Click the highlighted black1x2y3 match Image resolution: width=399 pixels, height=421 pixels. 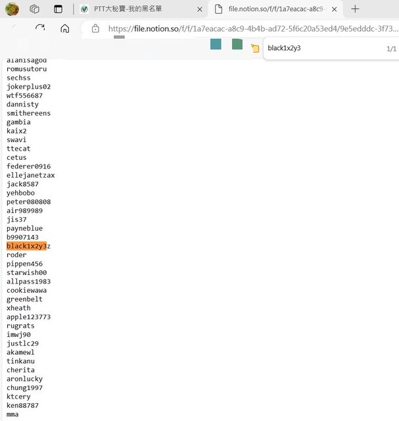(x=26, y=246)
